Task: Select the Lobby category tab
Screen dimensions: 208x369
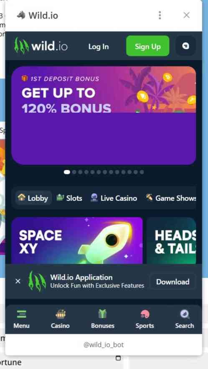Action: 33,198
